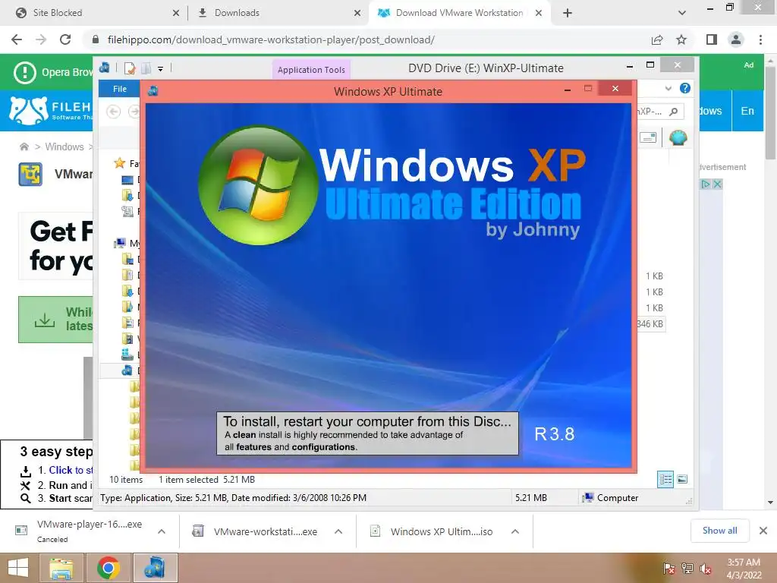The image size is (777, 583).
Task: Click the shell icon in Explorer toolbar
Action: 678,137
